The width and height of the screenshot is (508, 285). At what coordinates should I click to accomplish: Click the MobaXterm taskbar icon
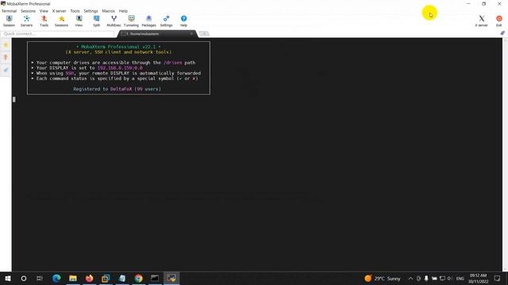point(171,278)
